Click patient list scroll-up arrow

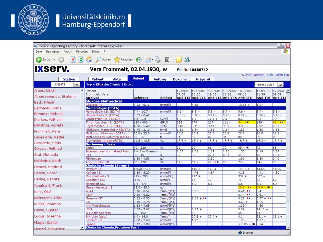82,90
